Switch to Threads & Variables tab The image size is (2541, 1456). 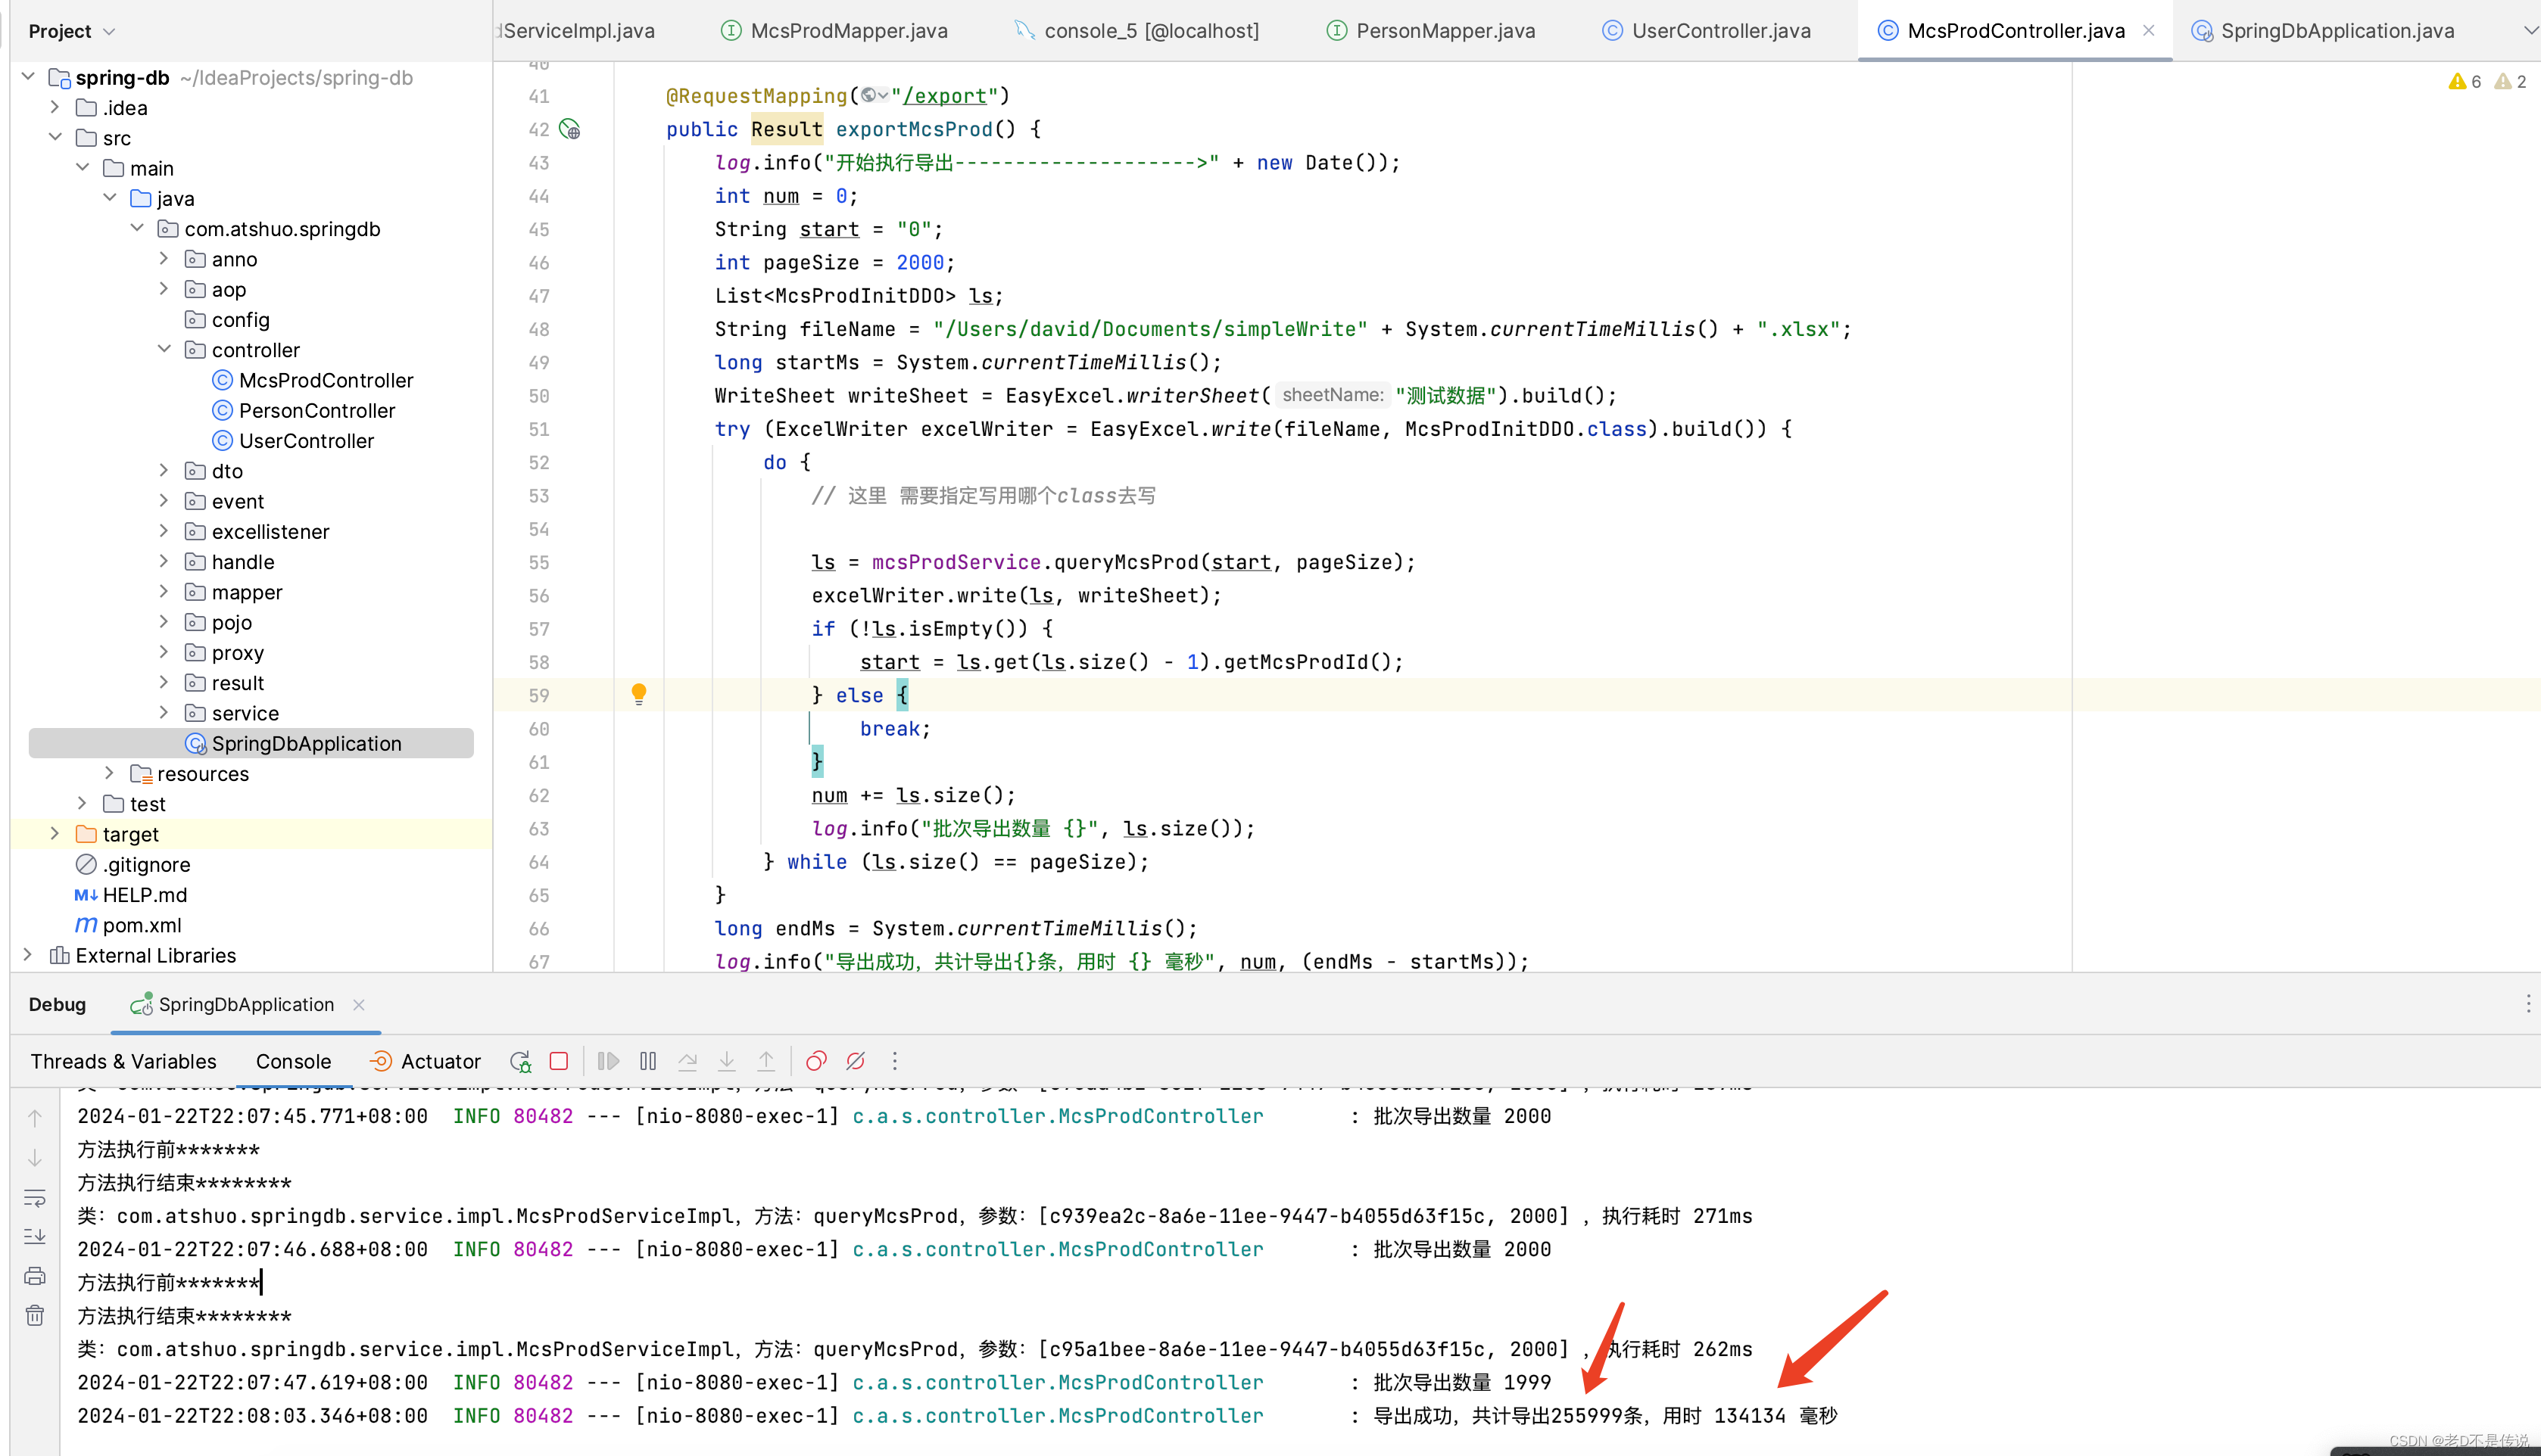coord(123,1061)
